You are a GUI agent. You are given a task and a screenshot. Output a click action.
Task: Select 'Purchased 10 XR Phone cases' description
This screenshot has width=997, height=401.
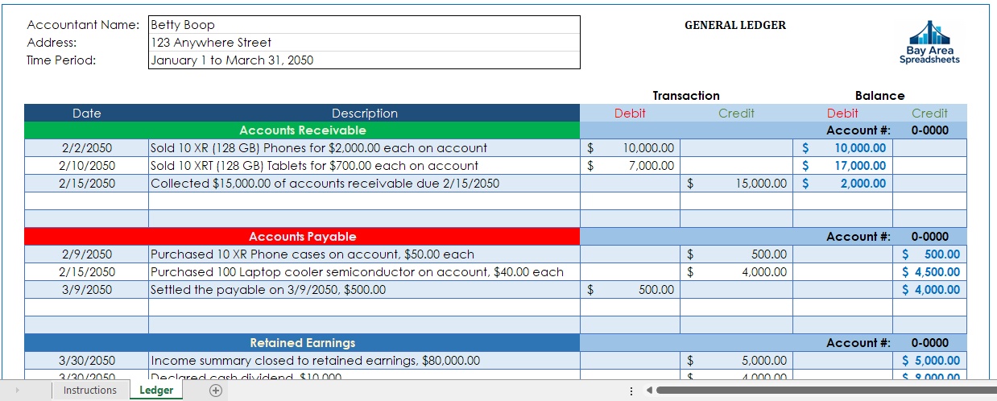[x=364, y=254]
